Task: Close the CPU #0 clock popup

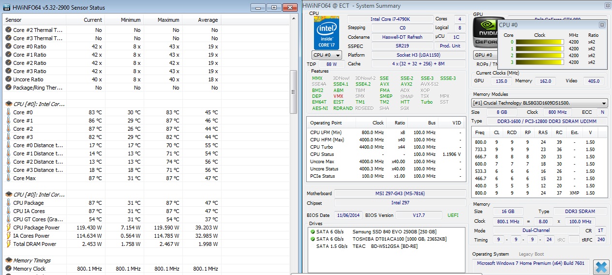Action: tap(601, 25)
